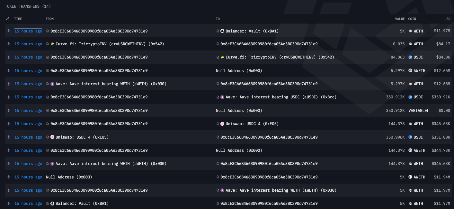This screenshot has height=209, width=454.
Task: Click the $84.06 USD amount
Action: point(443,57)
